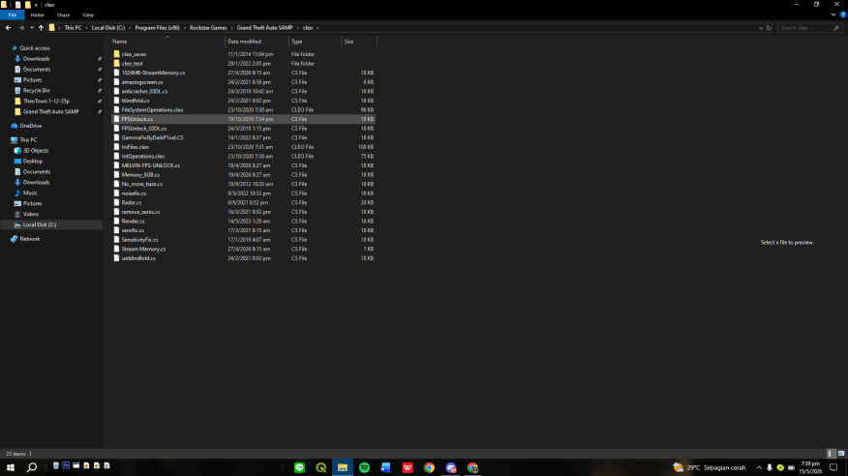Open Windows search from taskbar
Viewport: 848px width, 476px height.
click(32, 467)
